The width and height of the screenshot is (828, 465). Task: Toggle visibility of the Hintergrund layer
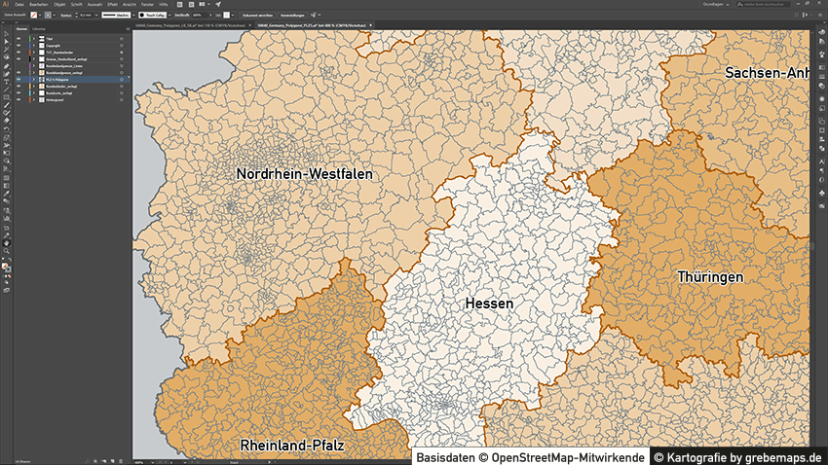pyautogui.click(x=19, y=99)
